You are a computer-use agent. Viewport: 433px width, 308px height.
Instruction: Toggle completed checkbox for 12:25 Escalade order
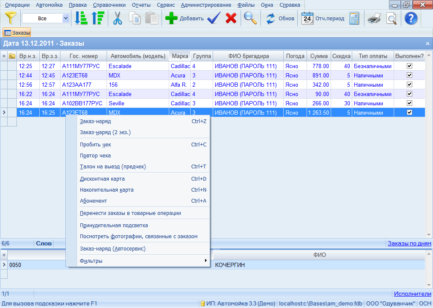click(409, 66)
